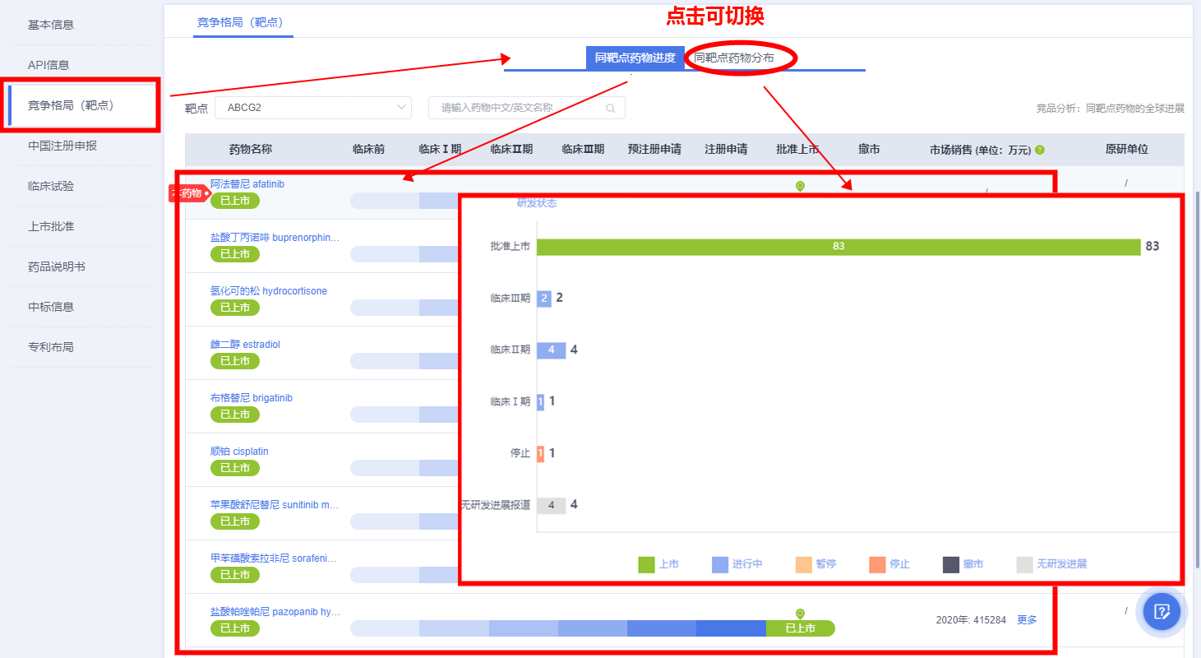Open the 雌二醇 estradiol link
This screenshot has width=1201, height=658.
point(245,345)
